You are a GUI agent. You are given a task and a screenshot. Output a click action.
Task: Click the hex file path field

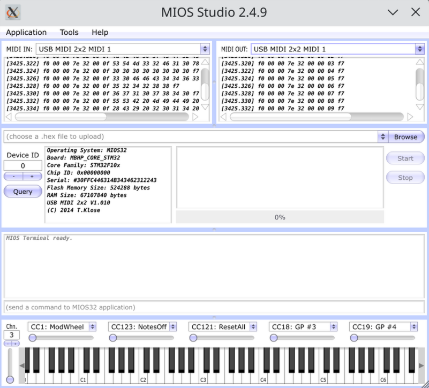point(187,136)
